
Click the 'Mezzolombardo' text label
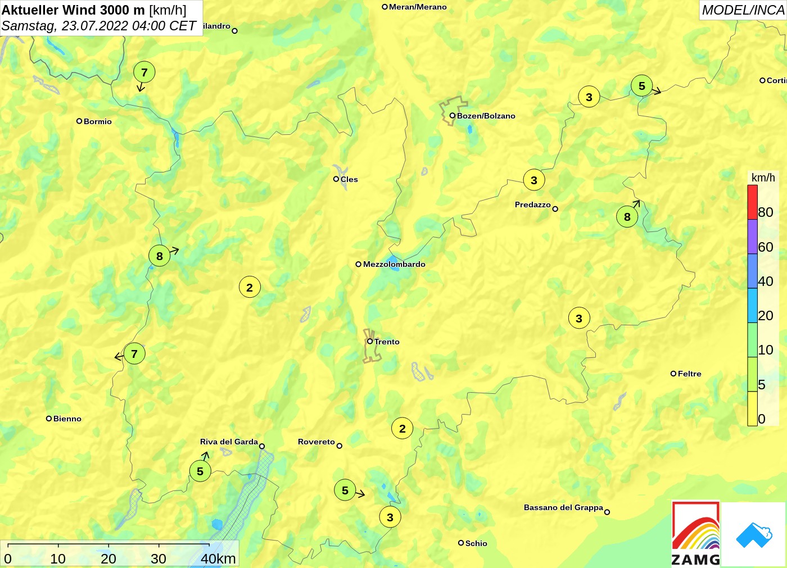(x=394, y=264)
